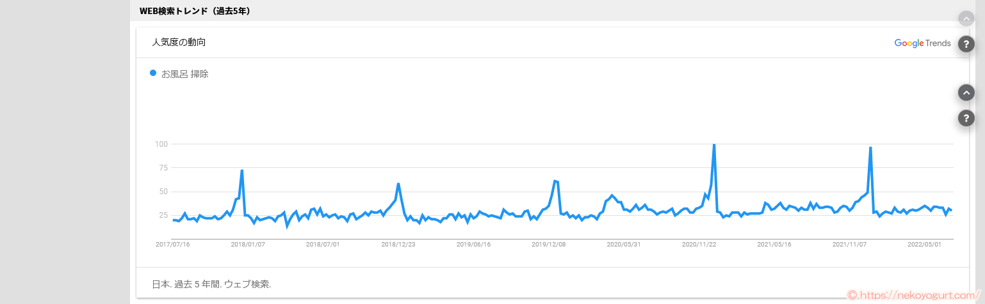Open the Google Trends logo link

(x=922, y=43)
